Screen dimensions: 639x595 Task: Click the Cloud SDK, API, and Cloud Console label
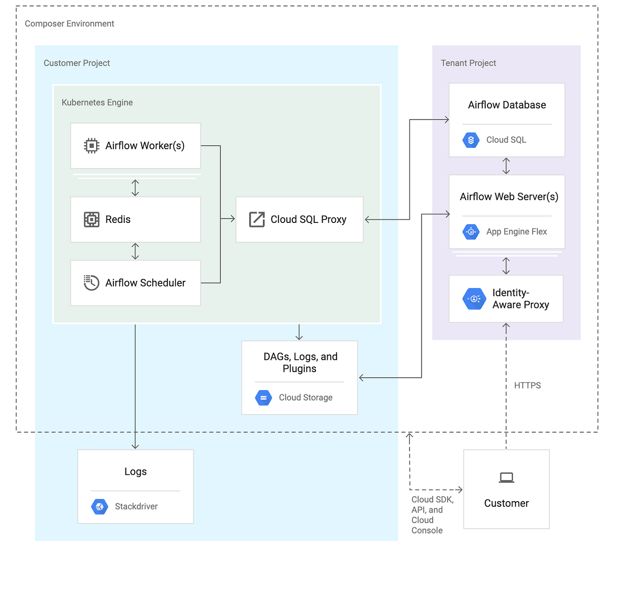point(433,515)
